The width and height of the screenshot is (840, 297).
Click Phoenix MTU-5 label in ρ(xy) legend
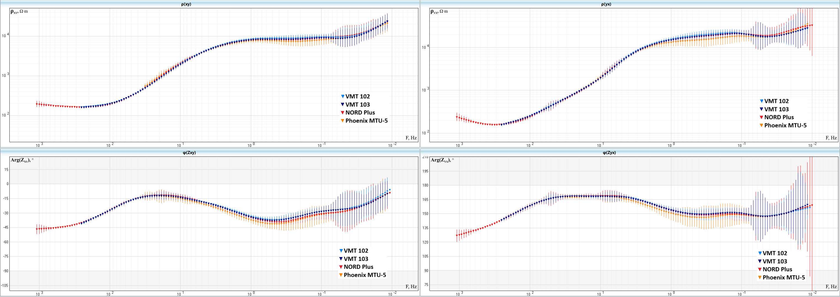point(367,120)
